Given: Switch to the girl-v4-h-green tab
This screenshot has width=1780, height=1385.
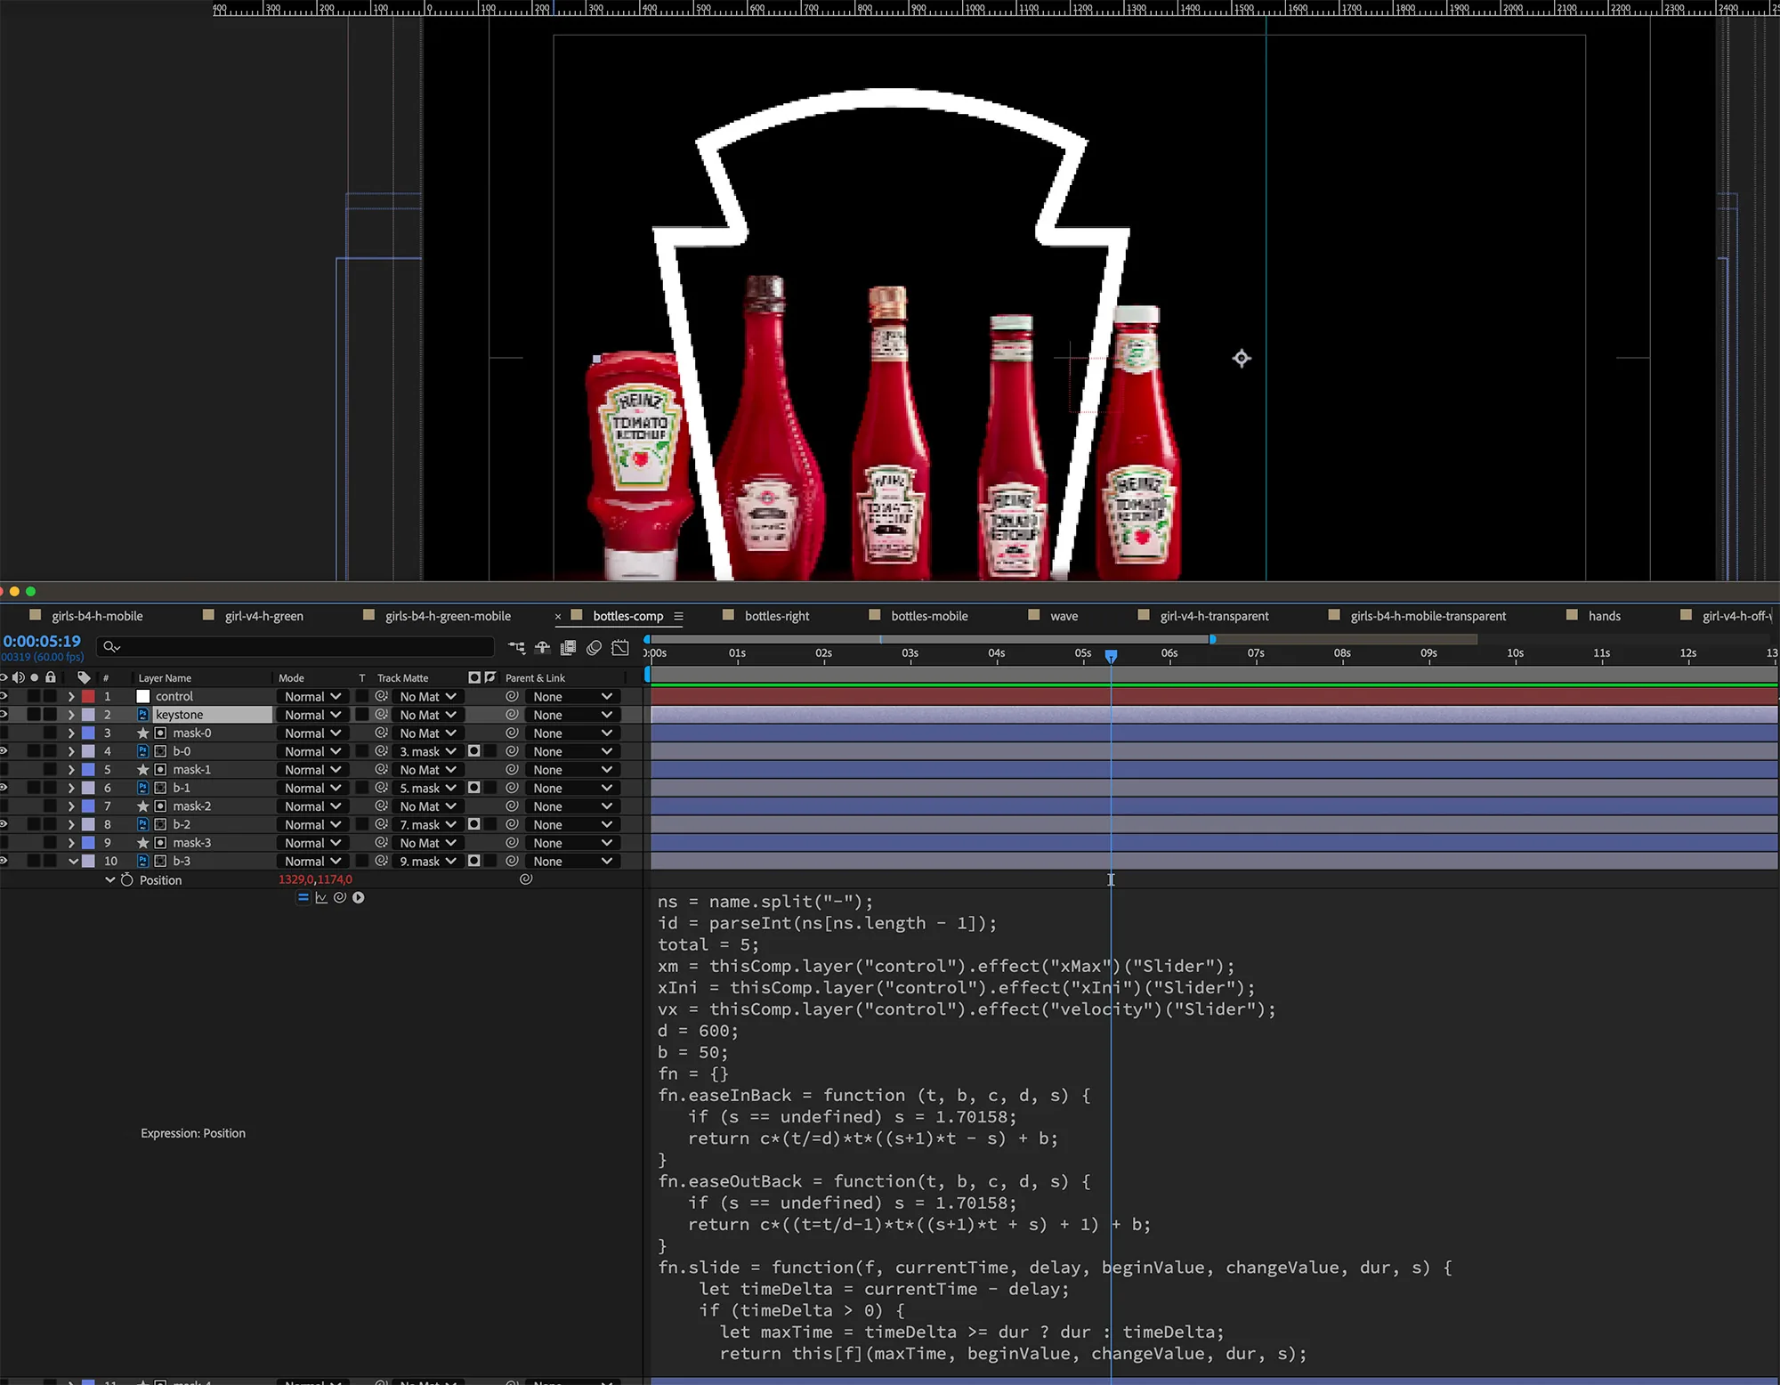Looking at the screenshot, I should coord(264,616).
